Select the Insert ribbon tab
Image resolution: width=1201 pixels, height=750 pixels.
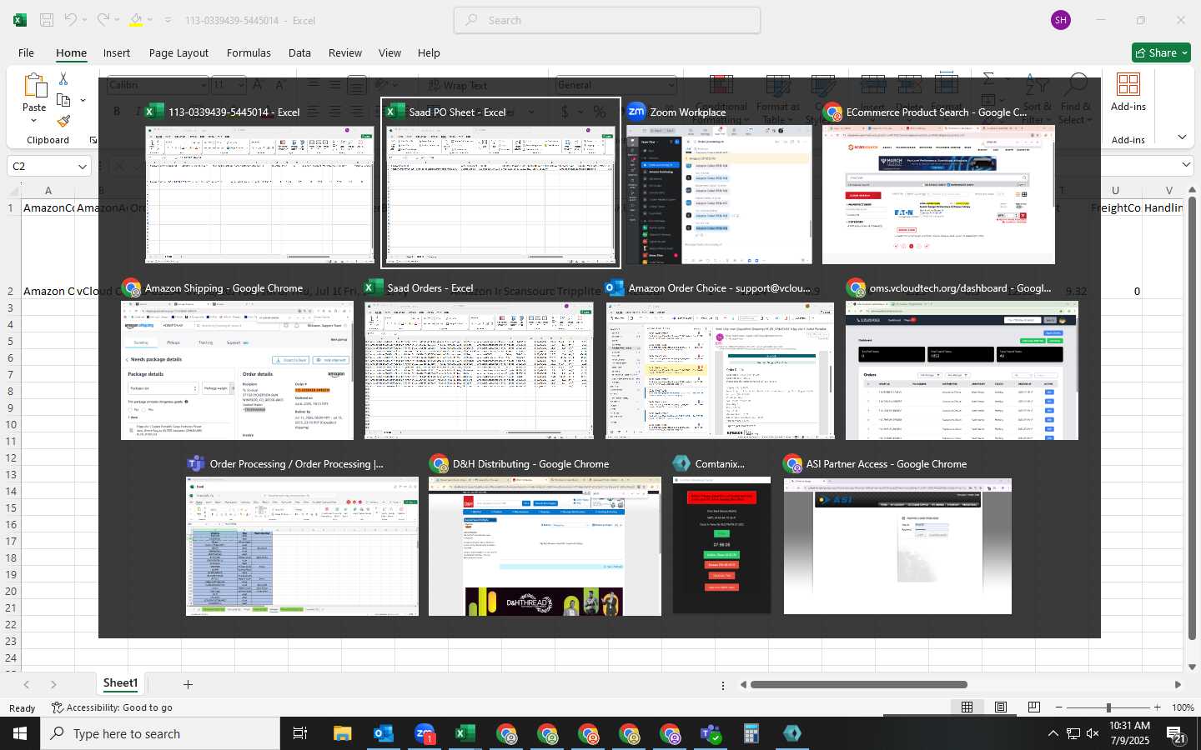click(117, 52)
